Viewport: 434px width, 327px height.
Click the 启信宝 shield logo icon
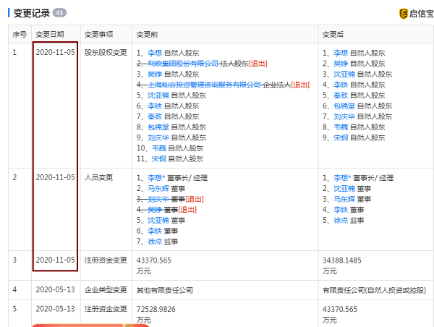pyautogui.click(x=404, y=14)
